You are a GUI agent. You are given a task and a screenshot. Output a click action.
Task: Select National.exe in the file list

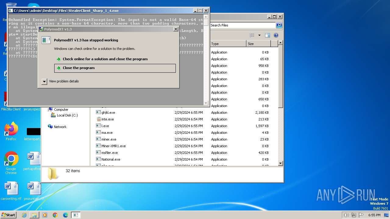coord(111,159)
